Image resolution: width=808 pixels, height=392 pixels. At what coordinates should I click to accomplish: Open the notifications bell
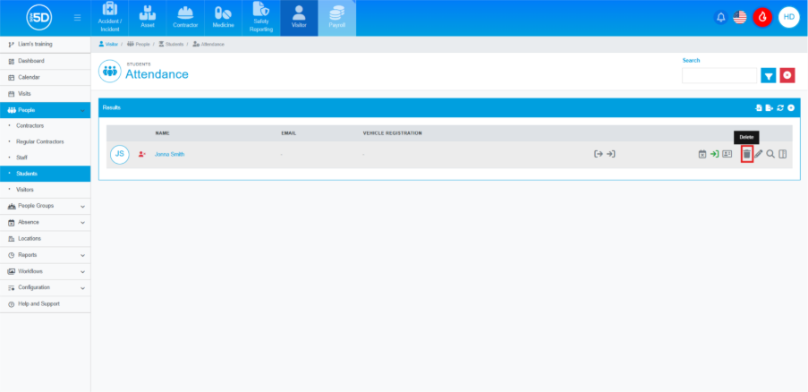click(x=720, y=17)
